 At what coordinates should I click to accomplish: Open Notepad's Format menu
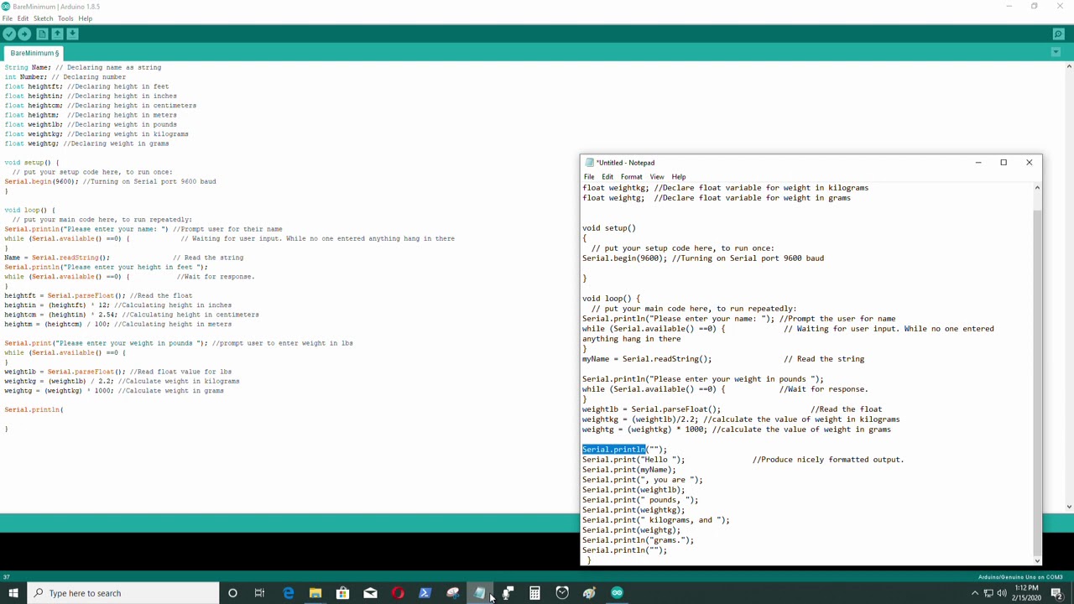point(631,177)
